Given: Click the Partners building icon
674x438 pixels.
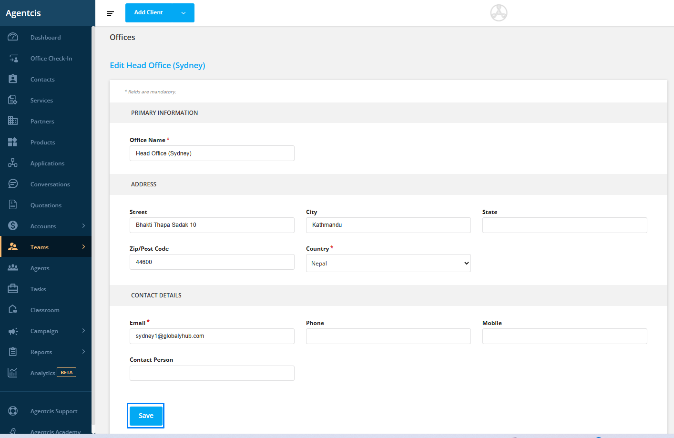Looking at the screenshot, I should point(13,121).
